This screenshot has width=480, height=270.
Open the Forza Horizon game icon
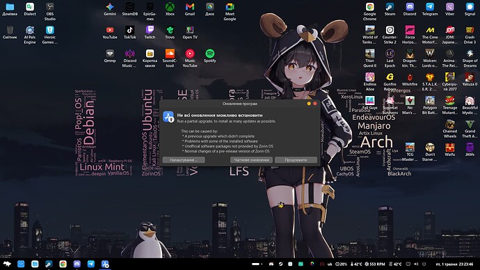(410, 35)
